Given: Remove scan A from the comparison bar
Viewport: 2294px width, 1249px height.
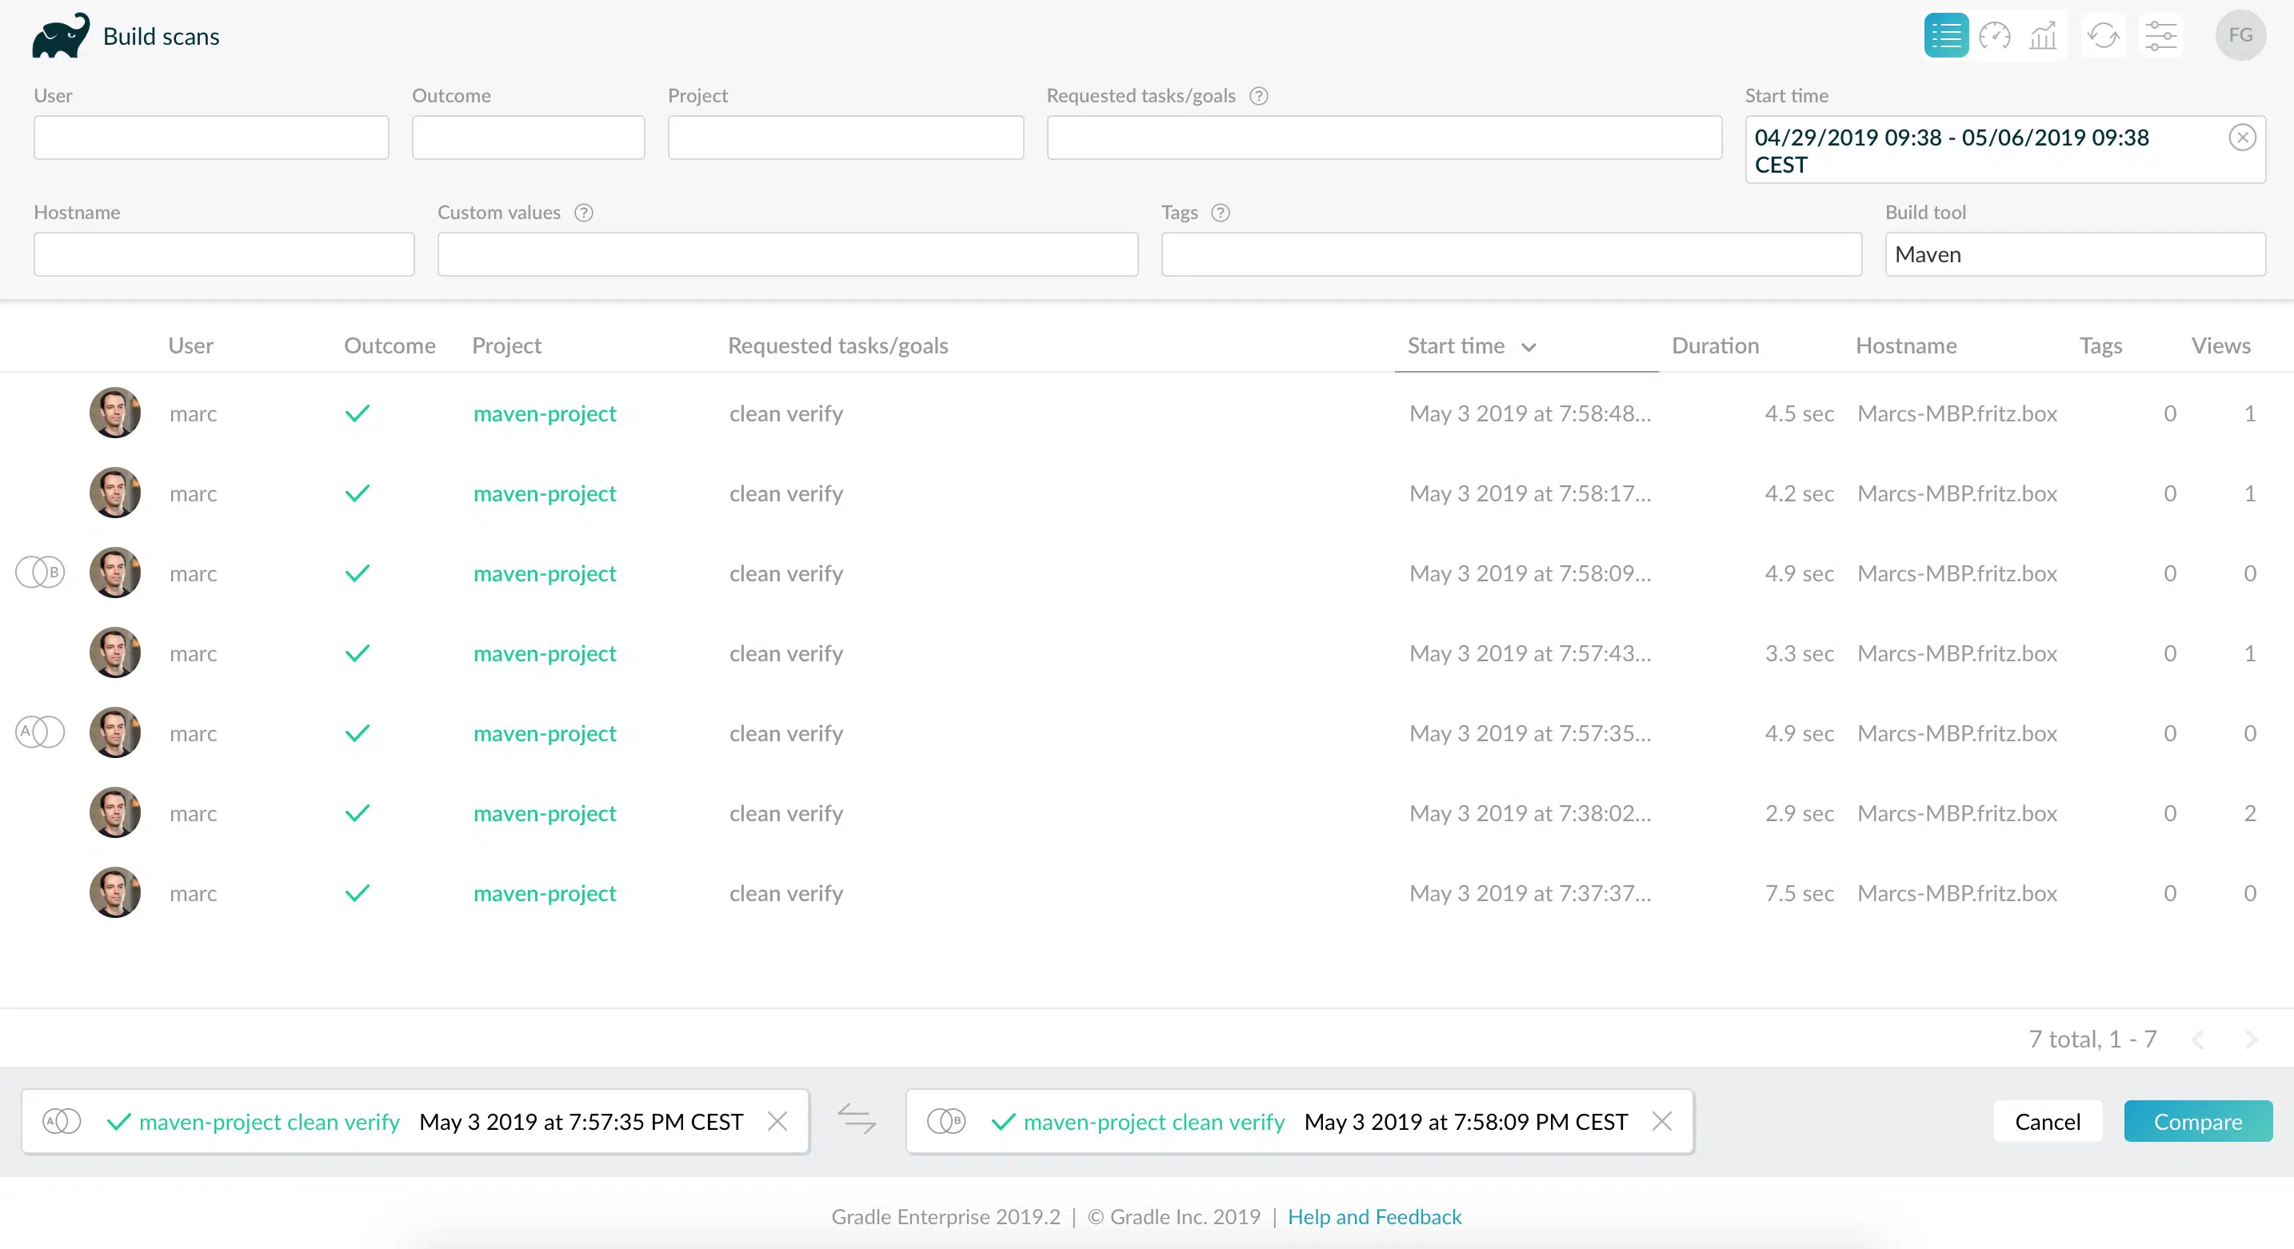Looking at the screenshot, I should click(777, 1121).
